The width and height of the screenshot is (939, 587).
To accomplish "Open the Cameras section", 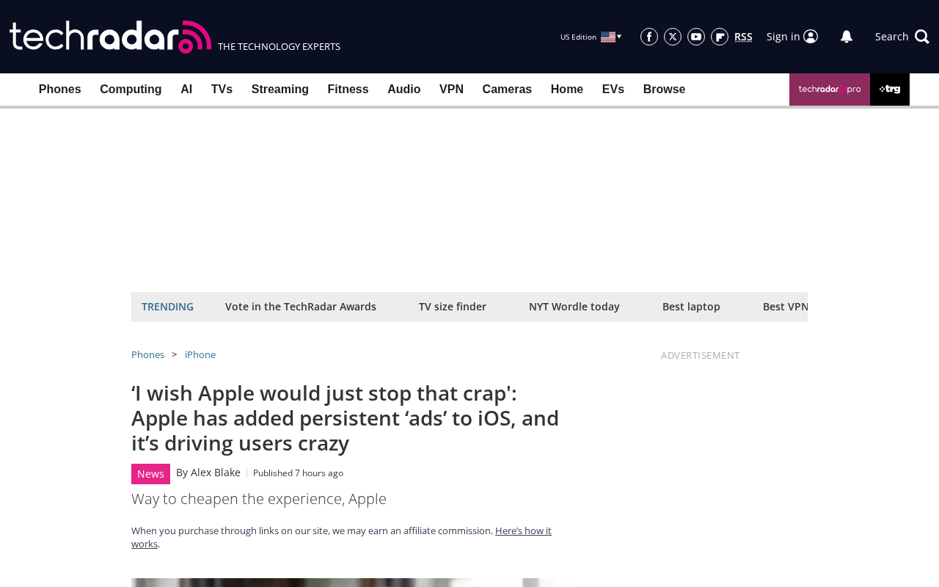I will (507, 90).
